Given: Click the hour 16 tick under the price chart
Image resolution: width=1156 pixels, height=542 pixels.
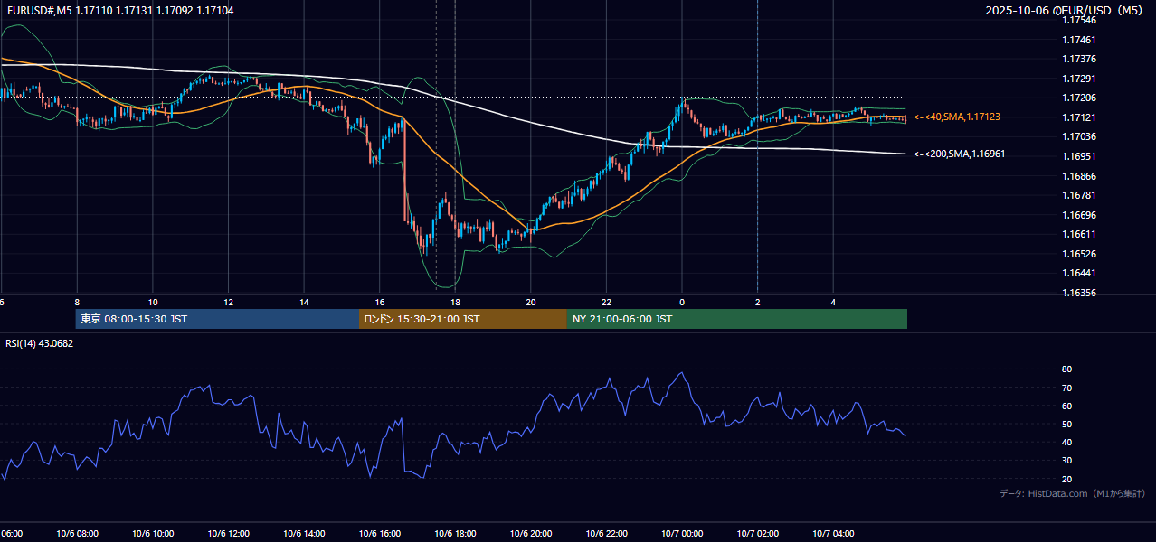Looking at the screenshot, I should (x=380, y=303).
